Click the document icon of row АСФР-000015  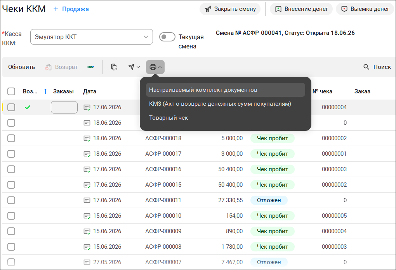tap(87, 185)
